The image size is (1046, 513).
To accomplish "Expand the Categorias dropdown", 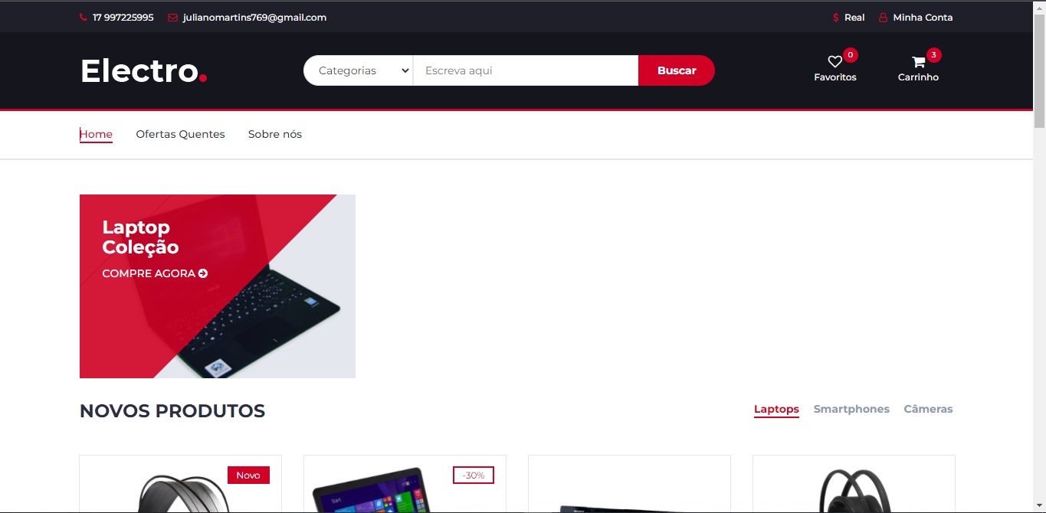I will click(359, 70).
